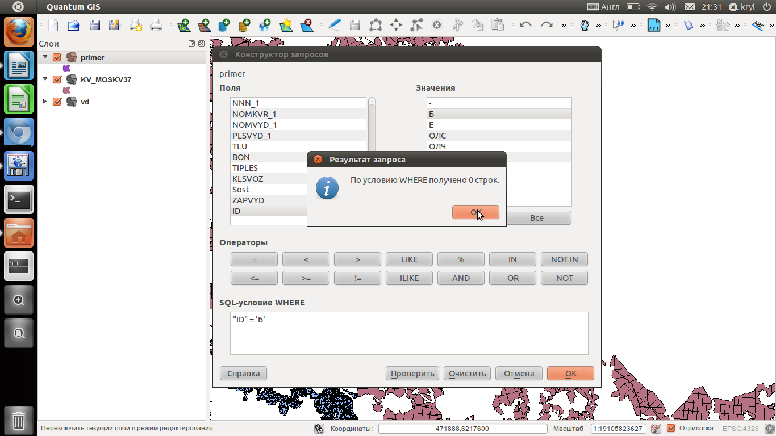776x436 pixels.
Task: Insert the NOT IN operator
Action: (564, 259)
